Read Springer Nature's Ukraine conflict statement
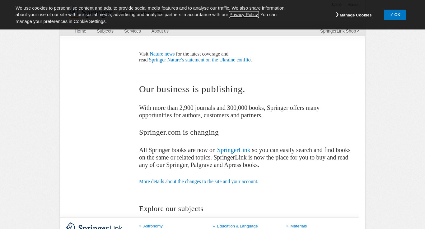 (x=200, y=60)
